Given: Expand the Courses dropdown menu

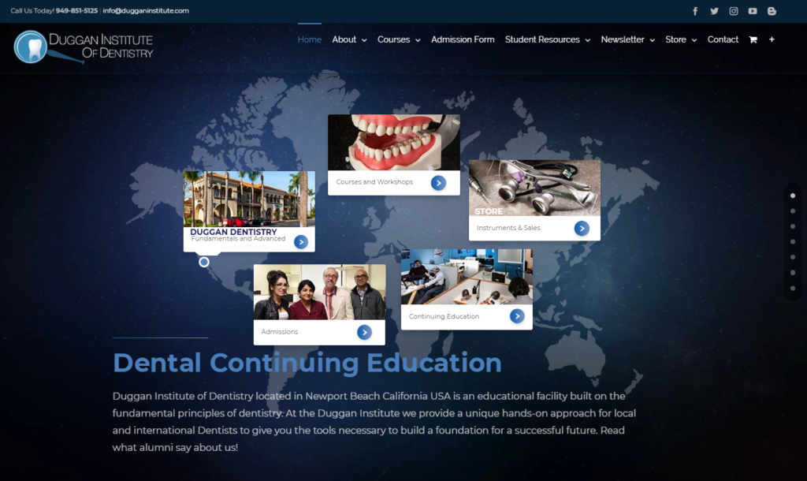Looking at the screenshot, I should [x=399, y=39].
